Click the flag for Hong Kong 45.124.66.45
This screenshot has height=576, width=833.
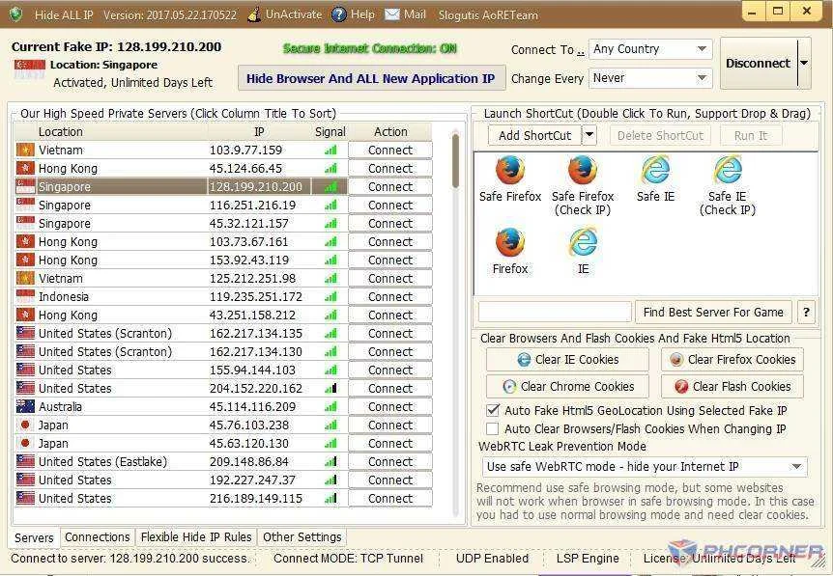[25, 168]
